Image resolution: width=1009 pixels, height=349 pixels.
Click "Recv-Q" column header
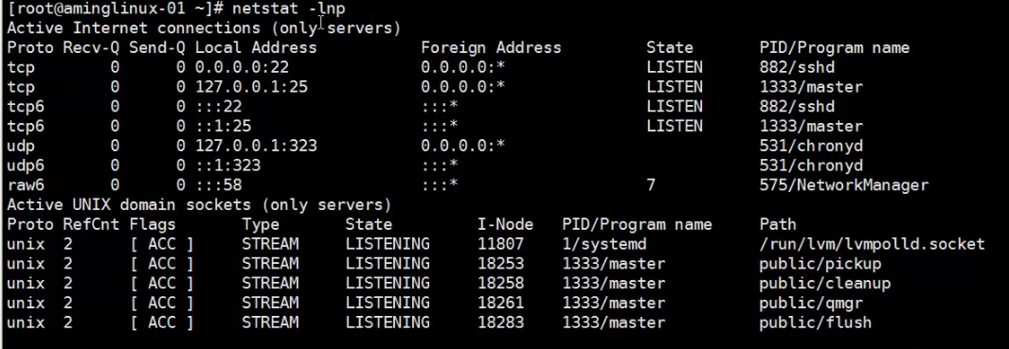(x=91, y=48)
